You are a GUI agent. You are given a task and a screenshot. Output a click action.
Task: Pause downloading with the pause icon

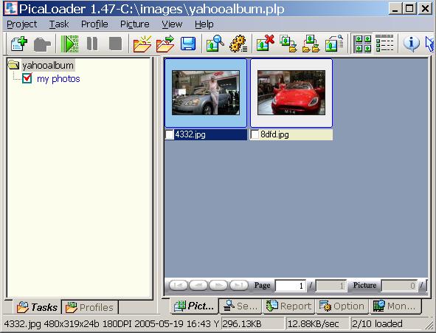point(92,44)
